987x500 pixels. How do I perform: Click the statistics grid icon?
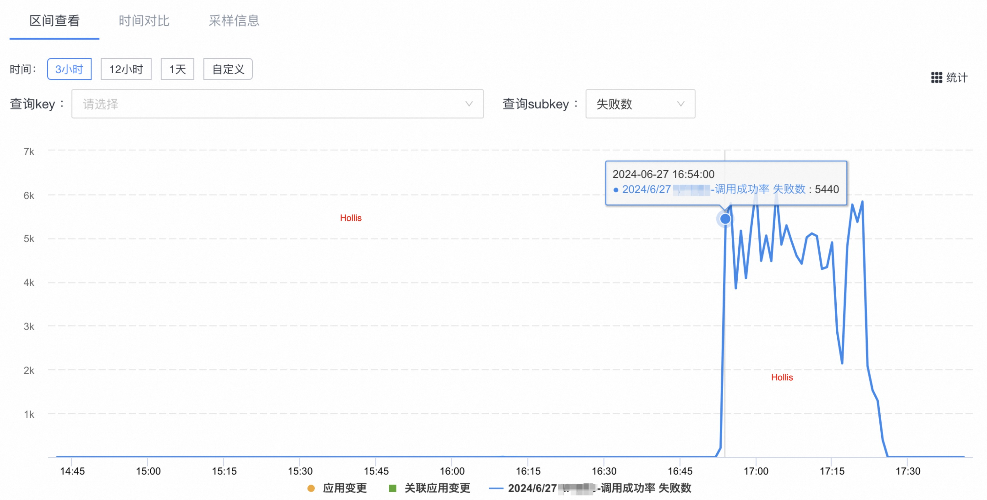click(937, 78)
